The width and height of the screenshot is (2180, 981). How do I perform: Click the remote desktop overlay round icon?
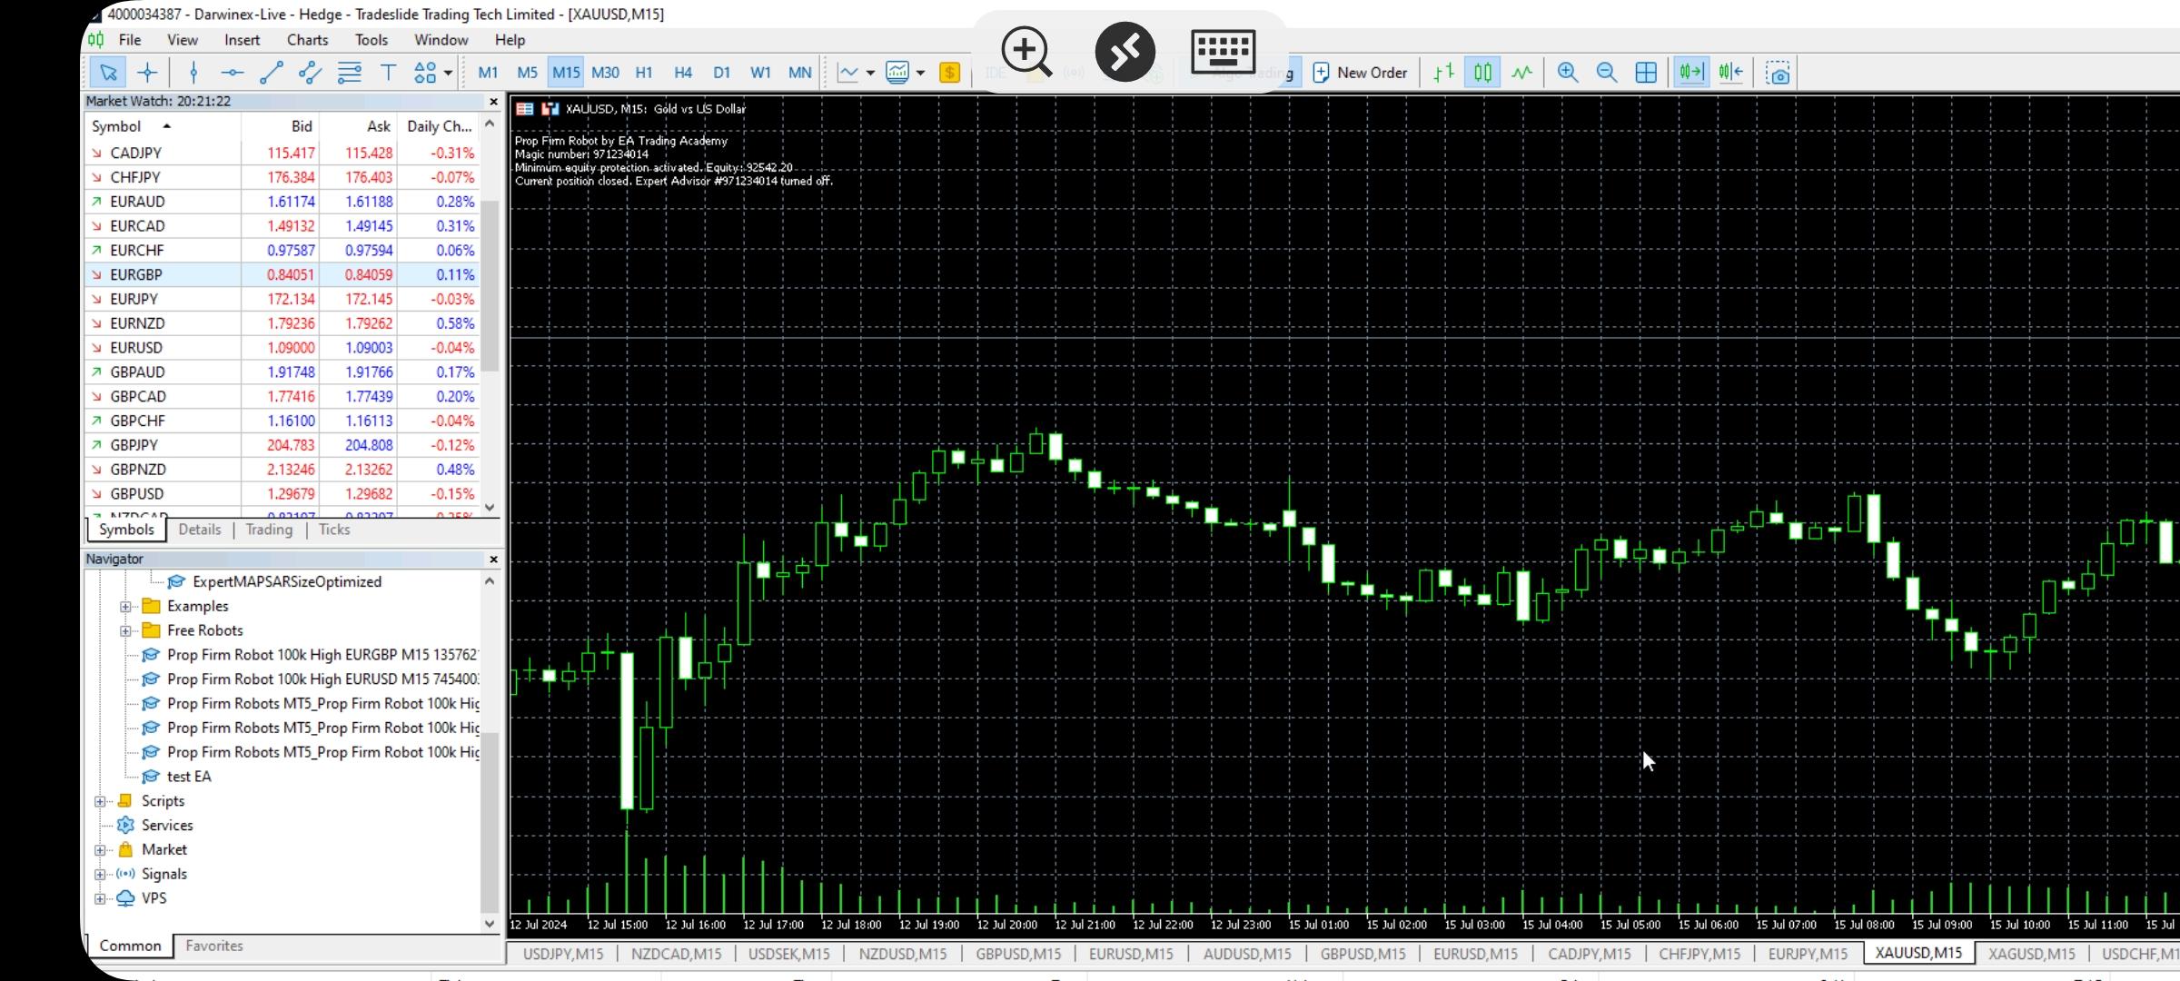(1125, 52)
